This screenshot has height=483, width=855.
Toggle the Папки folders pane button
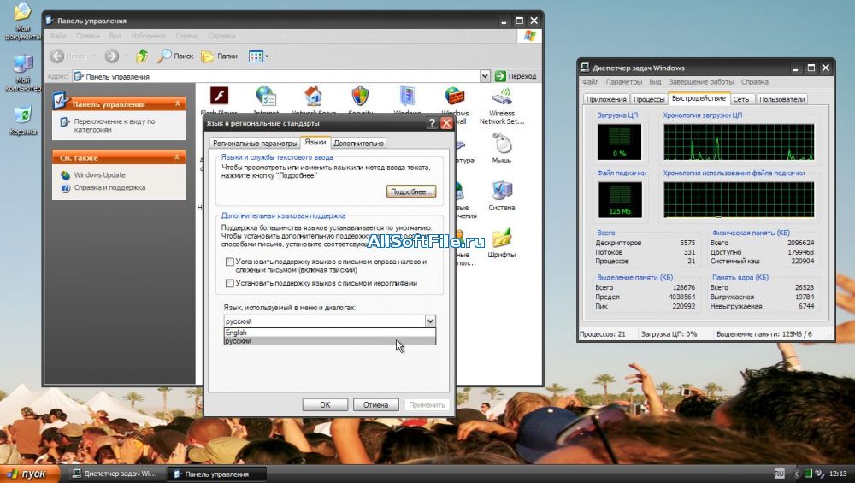pos(219,56)
